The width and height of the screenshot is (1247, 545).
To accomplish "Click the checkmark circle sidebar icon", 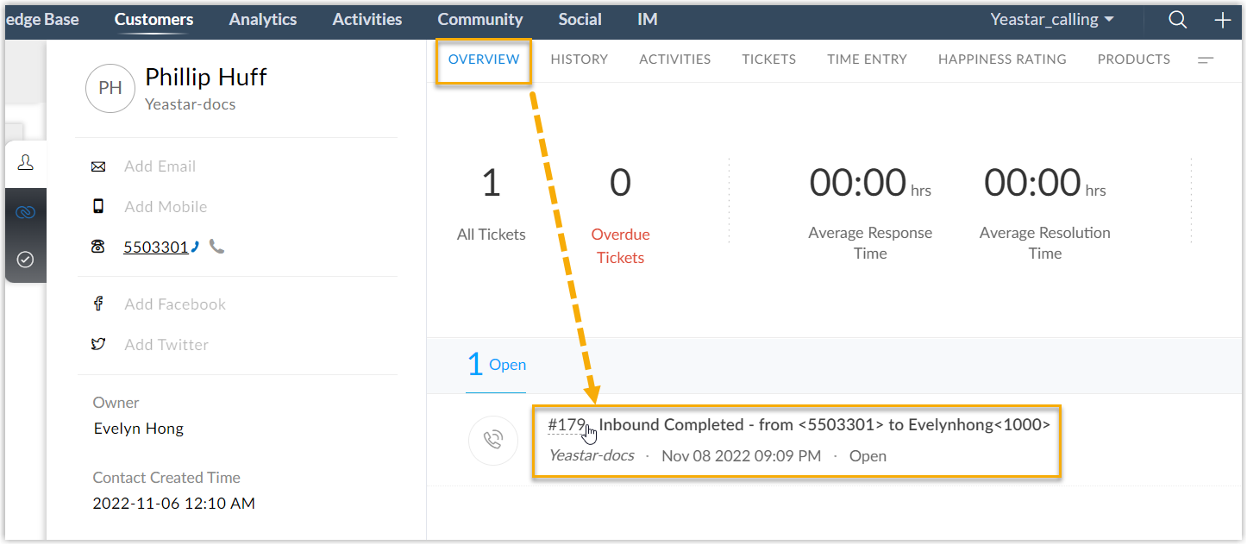I will tap(25, 259).
